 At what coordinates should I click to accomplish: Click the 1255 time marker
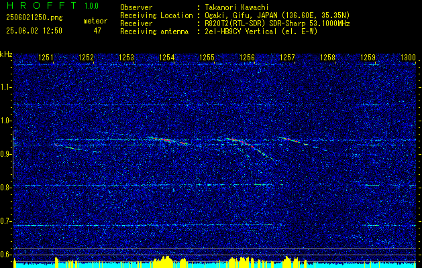[x=207, y=57]
